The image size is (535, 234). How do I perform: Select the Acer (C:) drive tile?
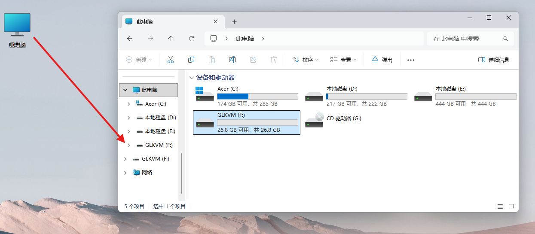pyautogui.click(x=247, y=96)
